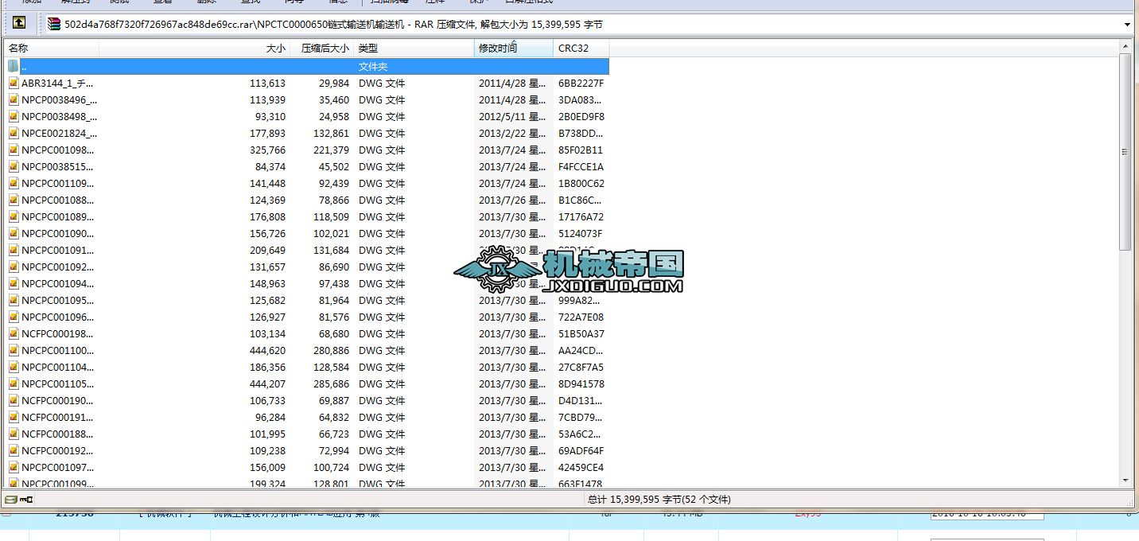Sort files by 名称 column
The height and width of the screenshot is (541, 1139).
tap(52, 49)
